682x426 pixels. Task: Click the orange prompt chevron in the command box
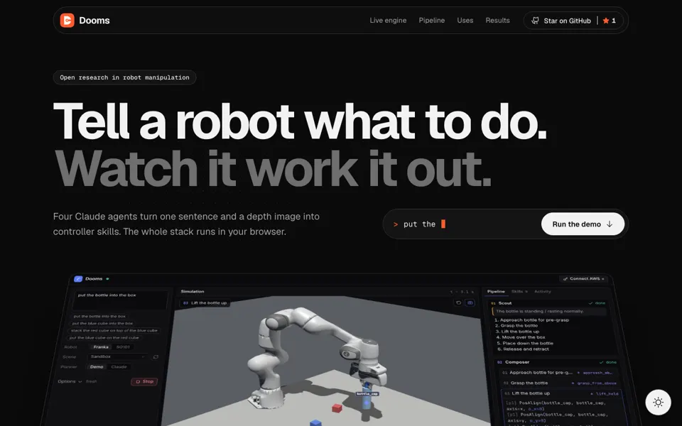pyautogui.click(x=396, y=224)
